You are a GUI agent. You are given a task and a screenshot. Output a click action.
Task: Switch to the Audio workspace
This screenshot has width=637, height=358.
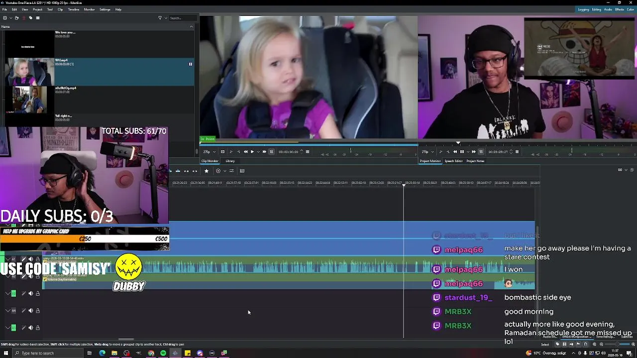(x=608, y=9)
